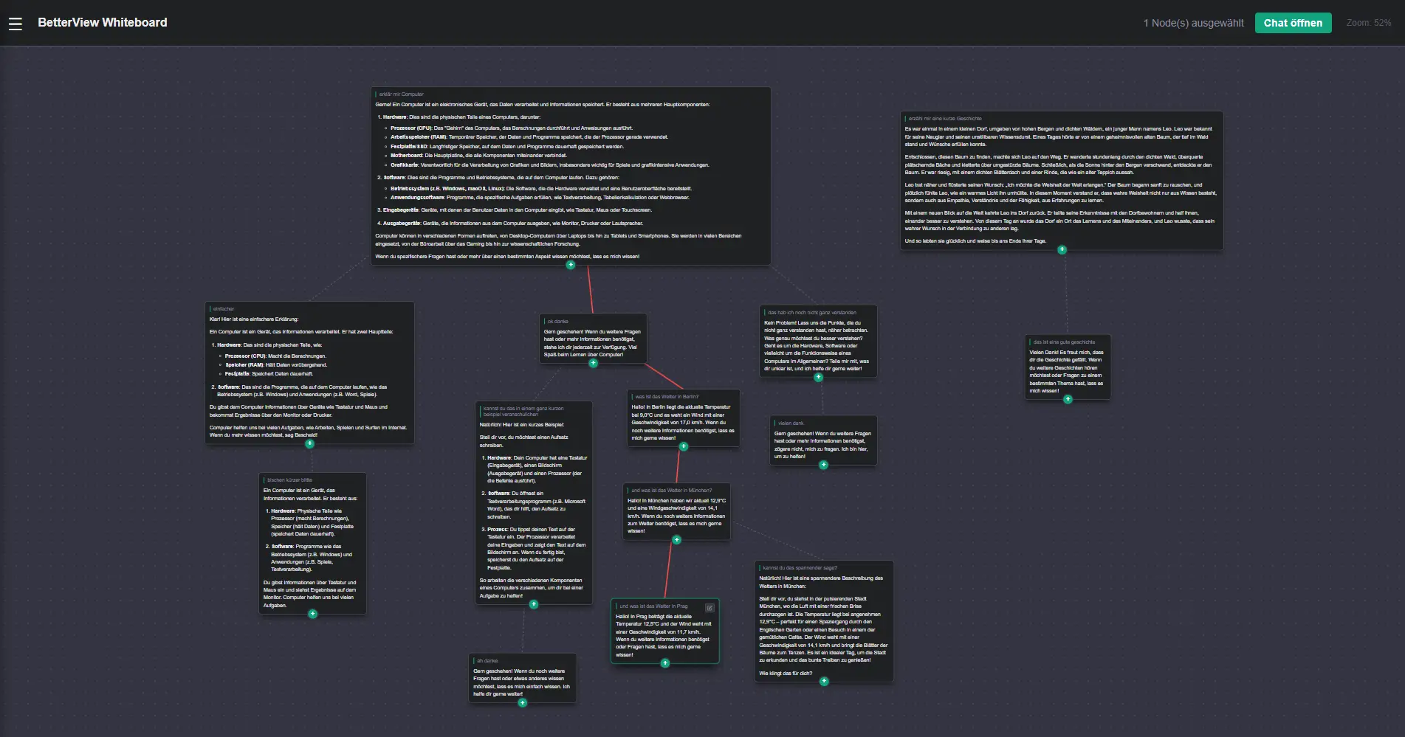Screen dimensions: 1405x737
Task: Add child node under 'kannst du das spannender sagen?'
Action: click(x=824, y=681)
